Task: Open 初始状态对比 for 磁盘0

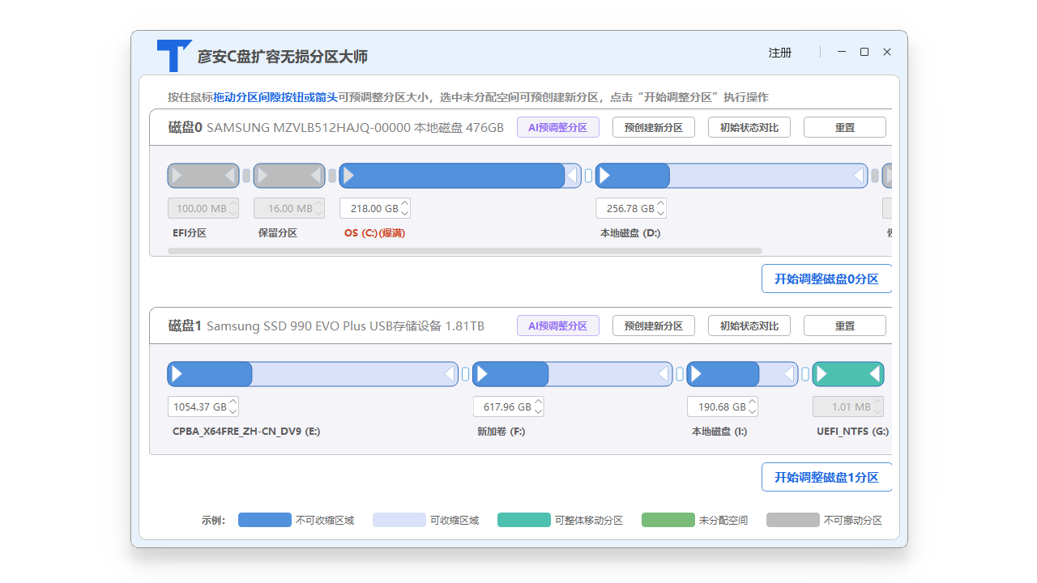Action: click(749, 127)
